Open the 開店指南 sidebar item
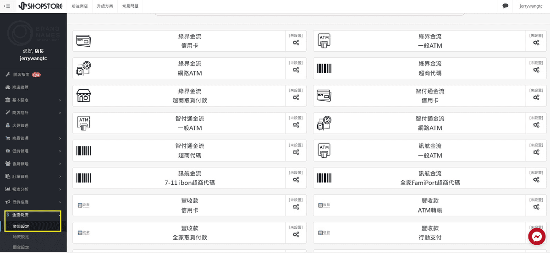 point(33,74)
